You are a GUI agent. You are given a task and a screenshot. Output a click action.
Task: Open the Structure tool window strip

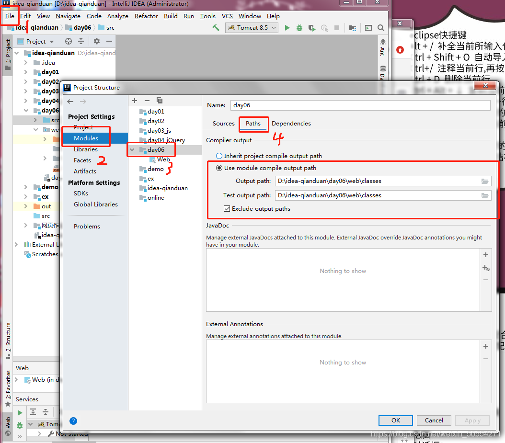pyautogui.click(x=8, y=341)
